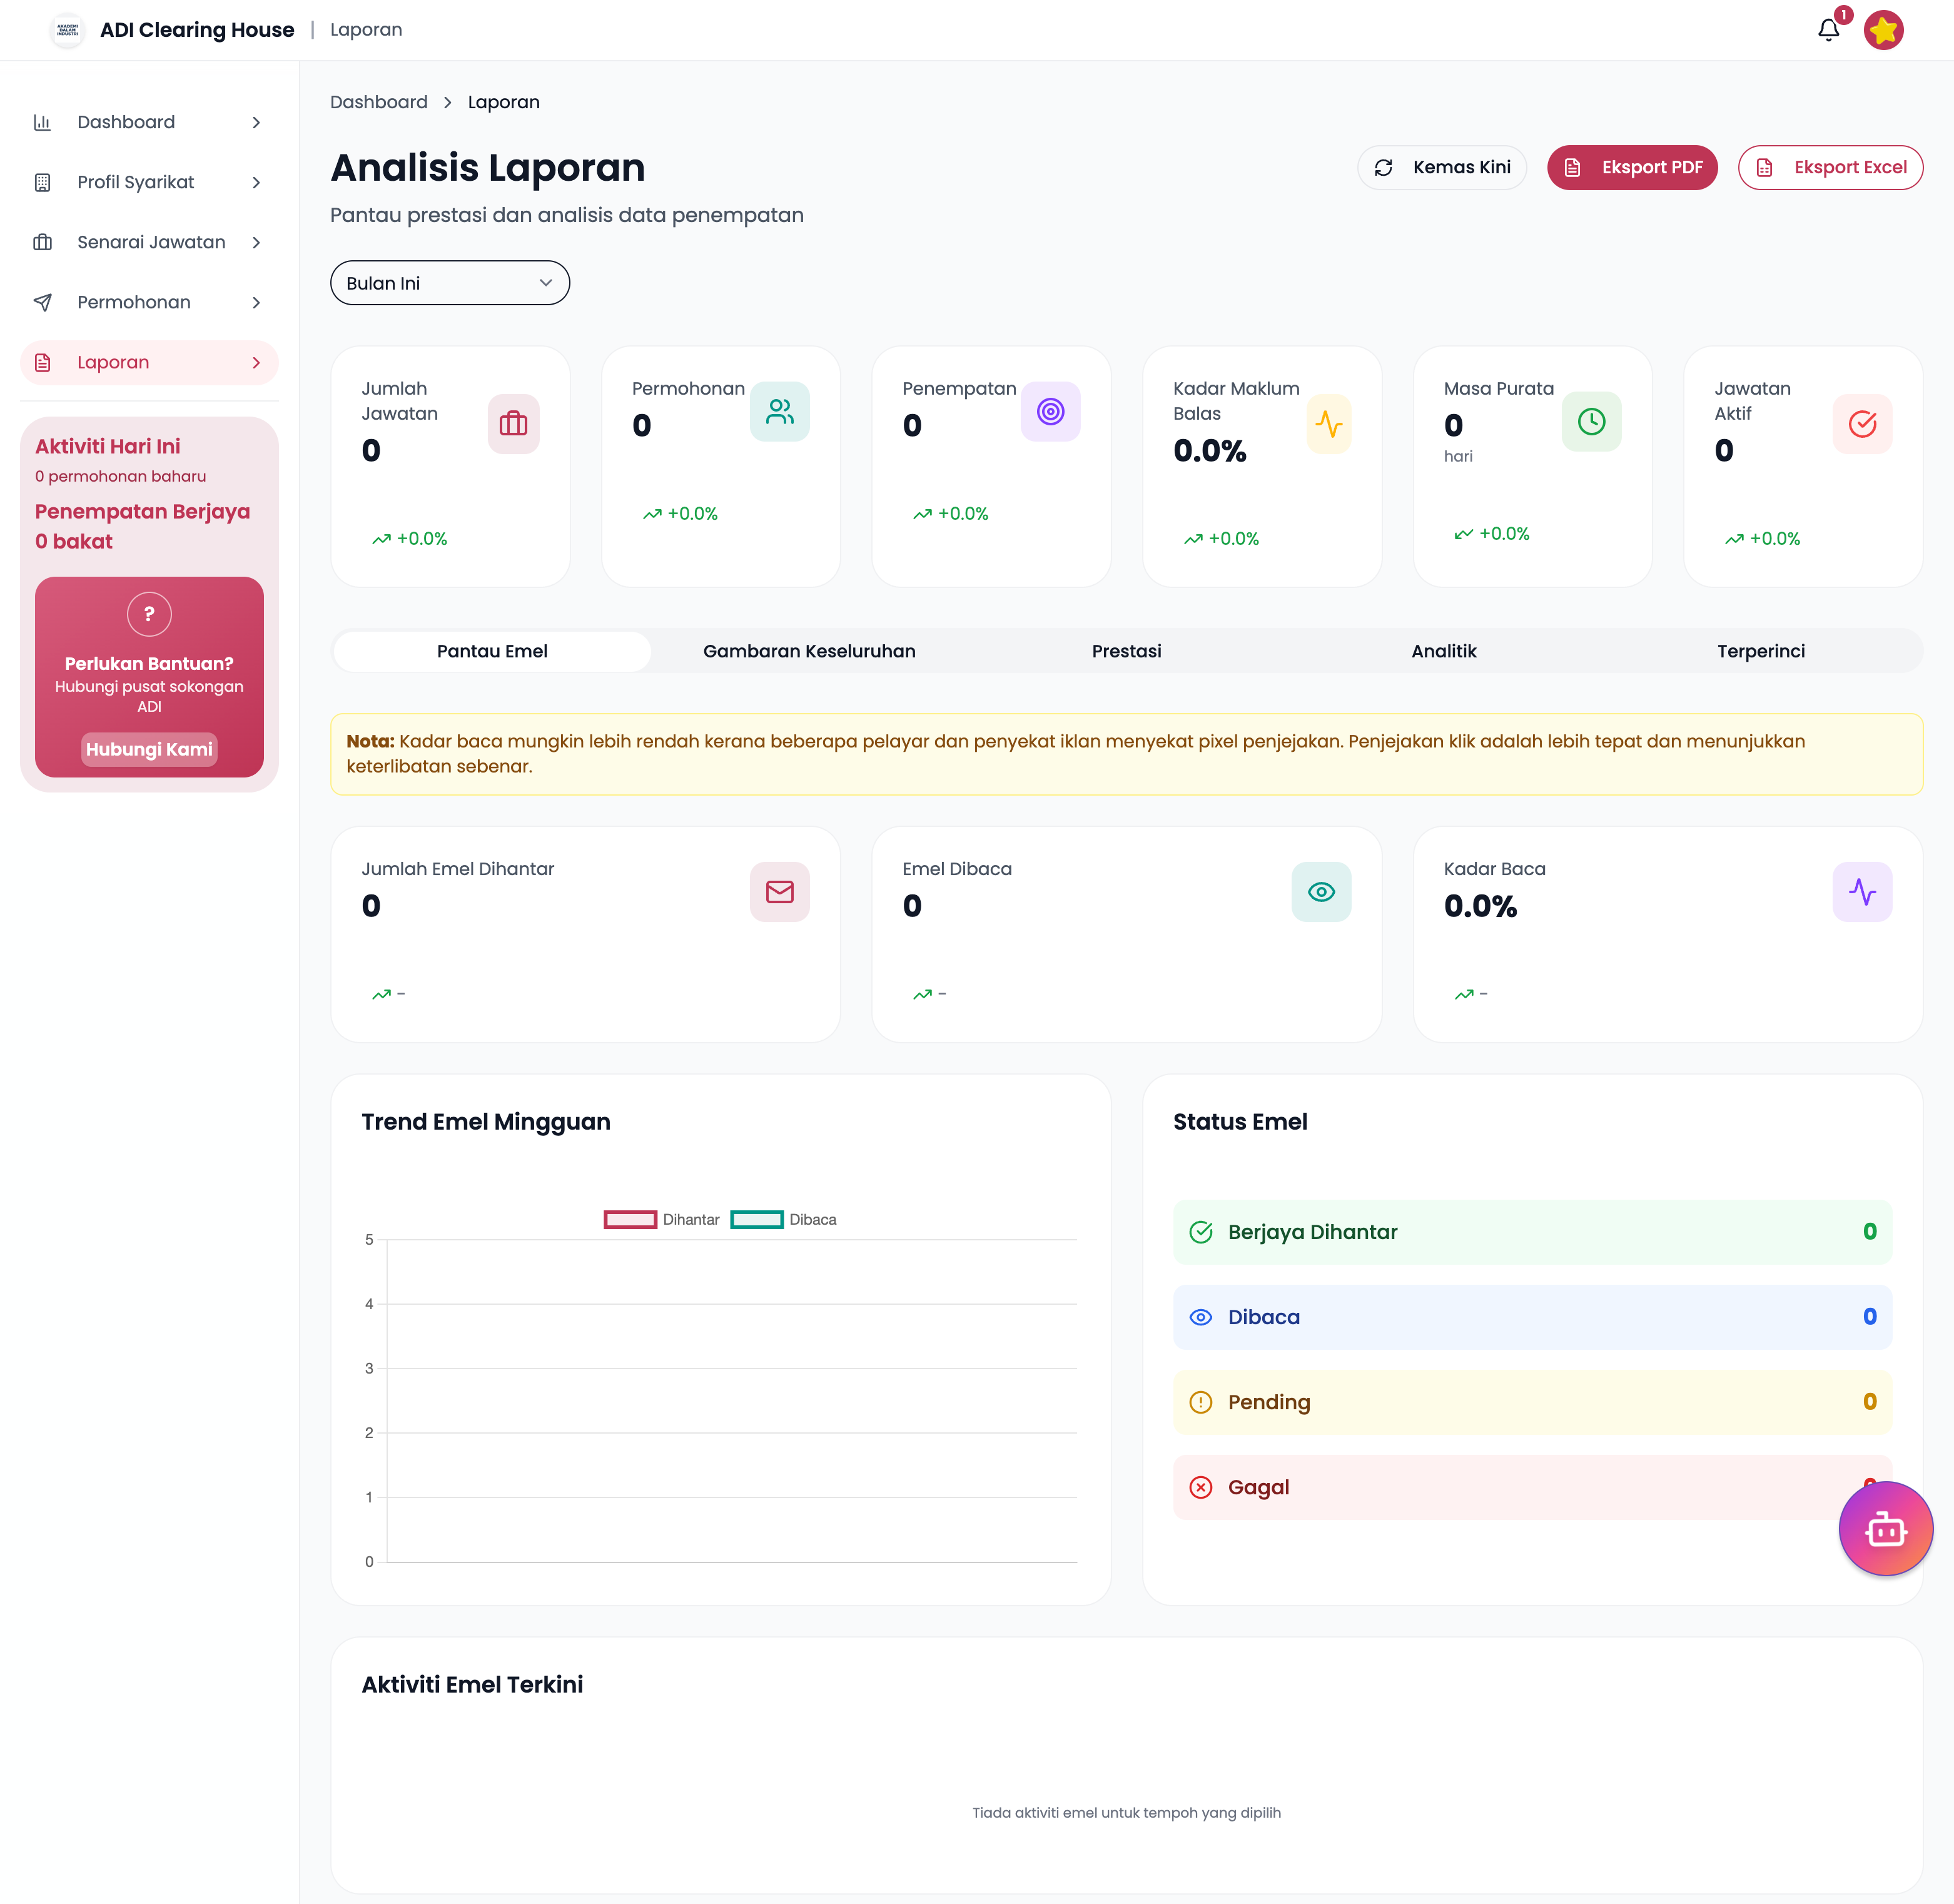The width and height of the screenshot is (1954, 1904).
Task: Open the chatbot assistant floating button
Action: coord(1885,1529)
